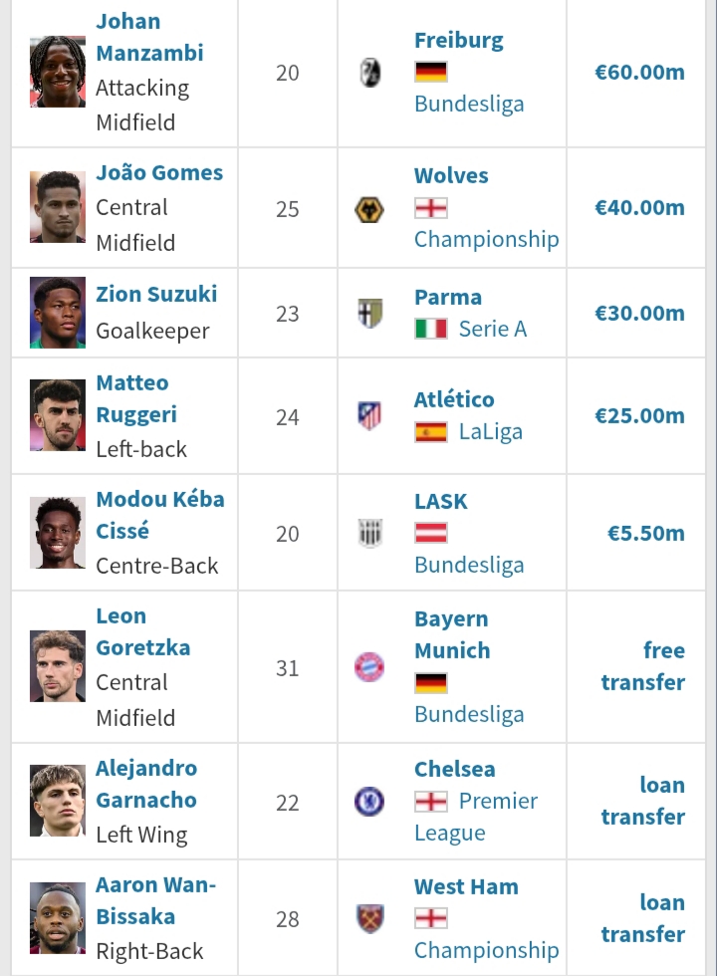This screenshot has width=717, height=976.
Task: Open the Serie A league link
Action: click(x=493, y=329)
